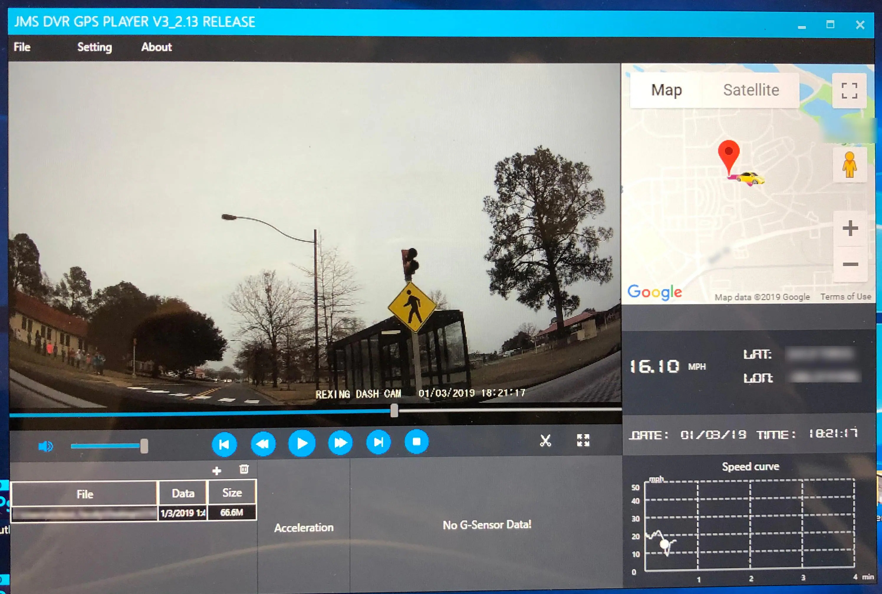
Task: Switch map to Satellite view
Action: [751, 90]
